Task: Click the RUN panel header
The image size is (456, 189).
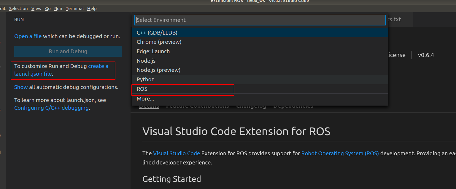Action: 19,20
